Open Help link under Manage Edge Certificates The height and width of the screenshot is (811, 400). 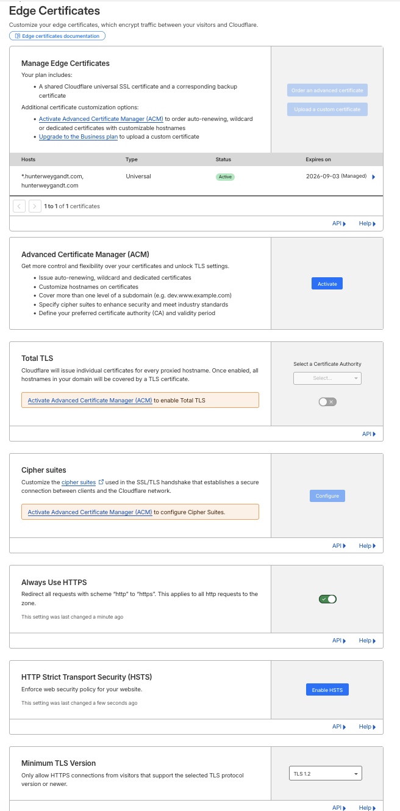367,224
